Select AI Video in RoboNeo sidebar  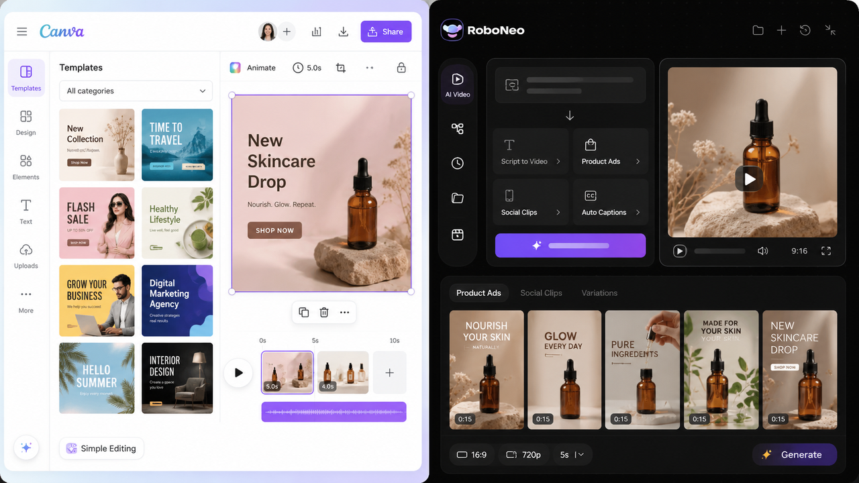point(458,85)
